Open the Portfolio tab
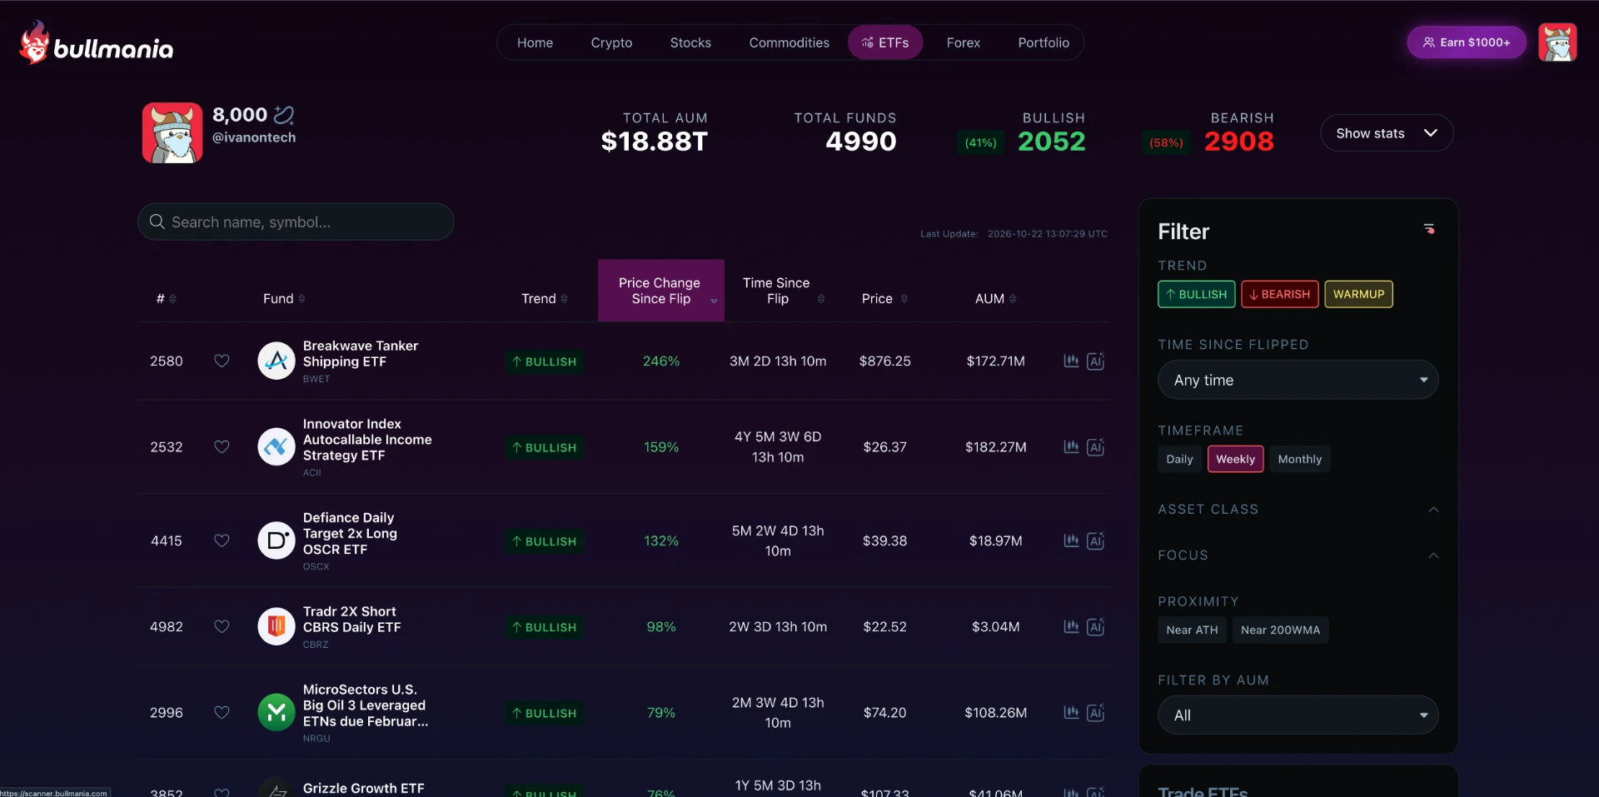1599x797 pixels. pos(1043,42)
